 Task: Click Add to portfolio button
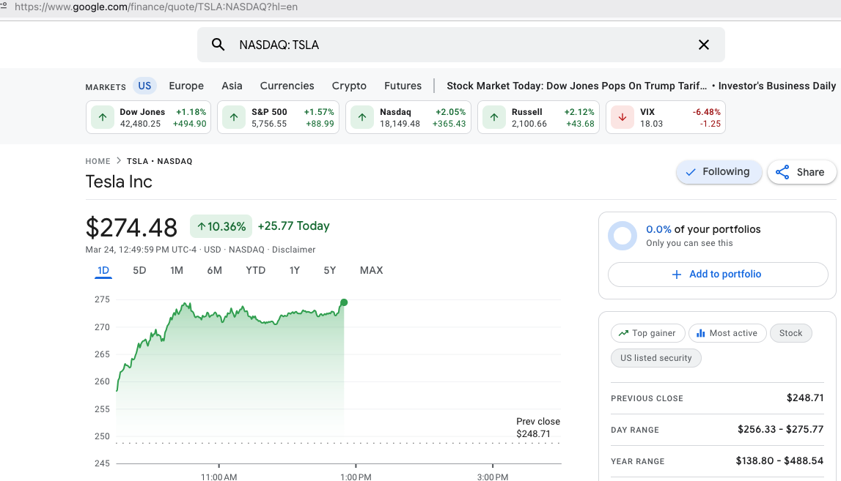click(718, 275)
